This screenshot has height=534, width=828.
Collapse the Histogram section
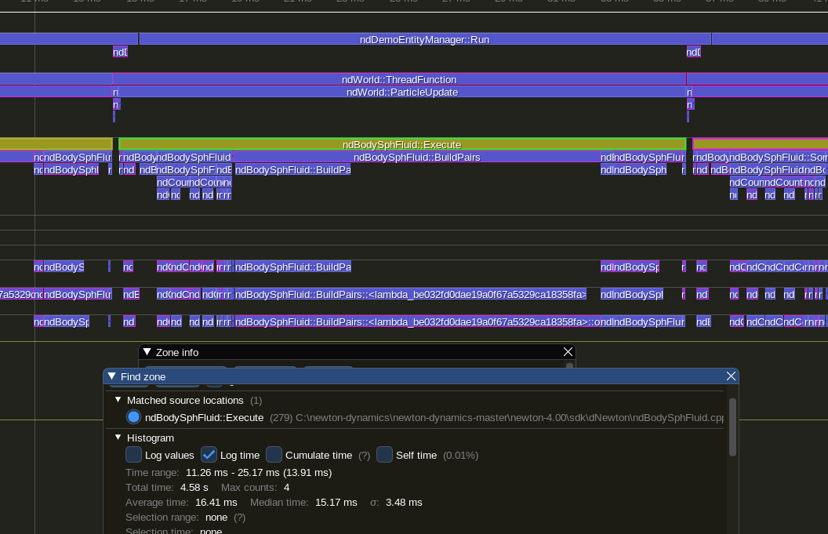(118, 438)
